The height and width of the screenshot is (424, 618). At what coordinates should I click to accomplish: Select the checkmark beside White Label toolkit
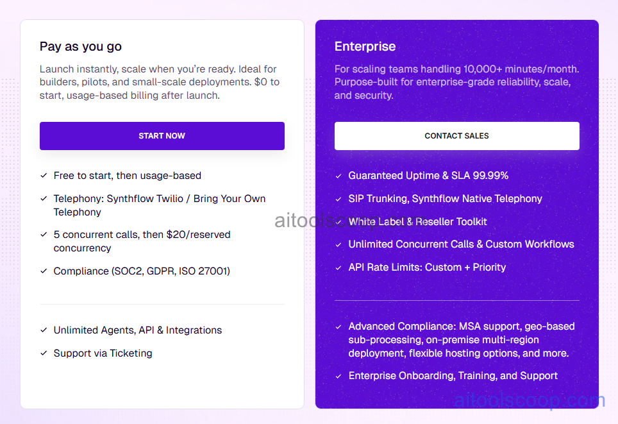click(338, 221)
